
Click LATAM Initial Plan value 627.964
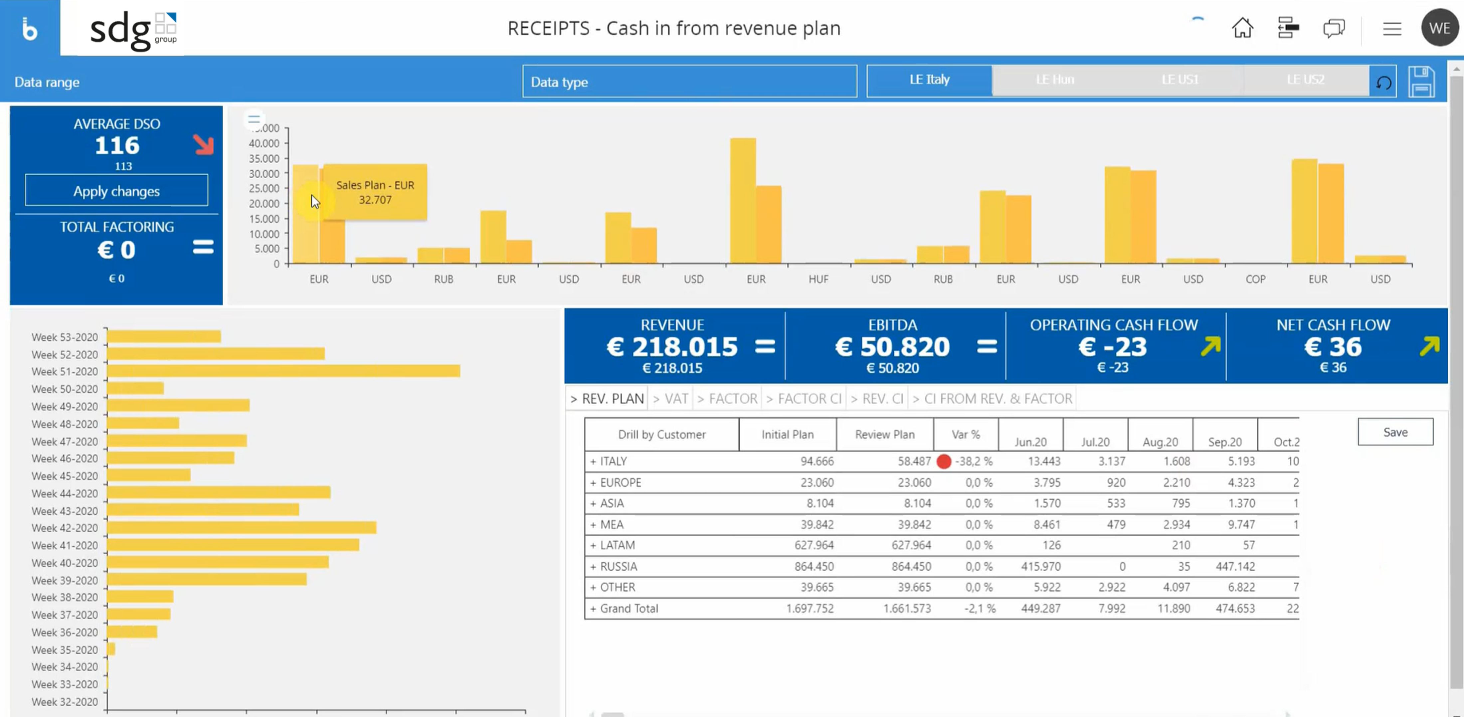coord(814,545)
